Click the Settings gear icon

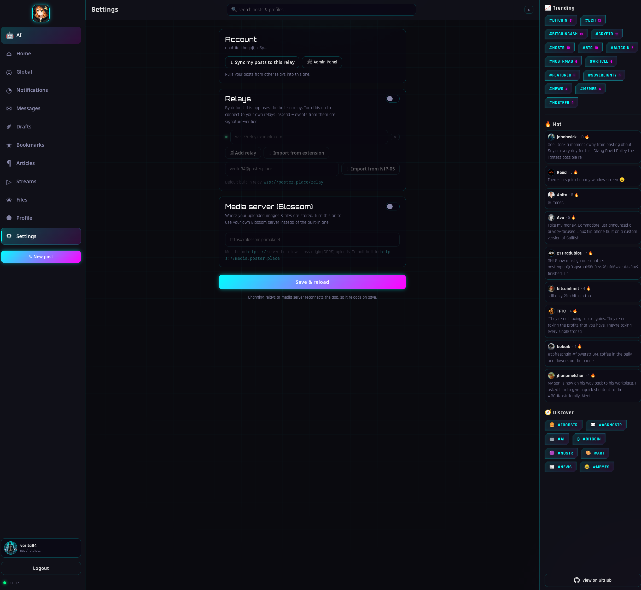click(x=9, y=236)
